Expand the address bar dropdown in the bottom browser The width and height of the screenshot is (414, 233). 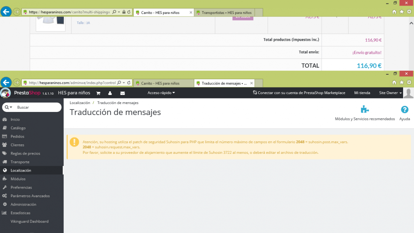click(124, 83)
